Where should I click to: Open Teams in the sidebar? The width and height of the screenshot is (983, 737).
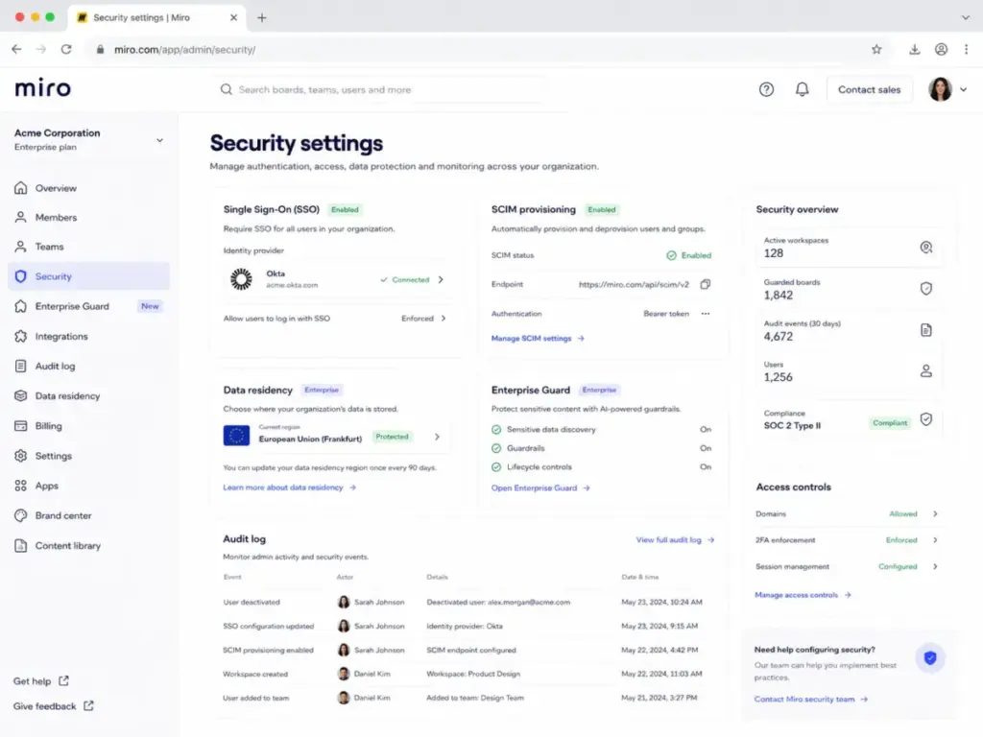88,247
